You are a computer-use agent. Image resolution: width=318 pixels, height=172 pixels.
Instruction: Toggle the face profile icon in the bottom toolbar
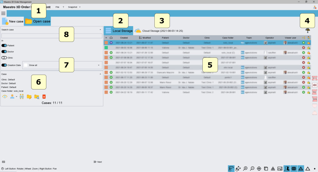pos(287,169)
